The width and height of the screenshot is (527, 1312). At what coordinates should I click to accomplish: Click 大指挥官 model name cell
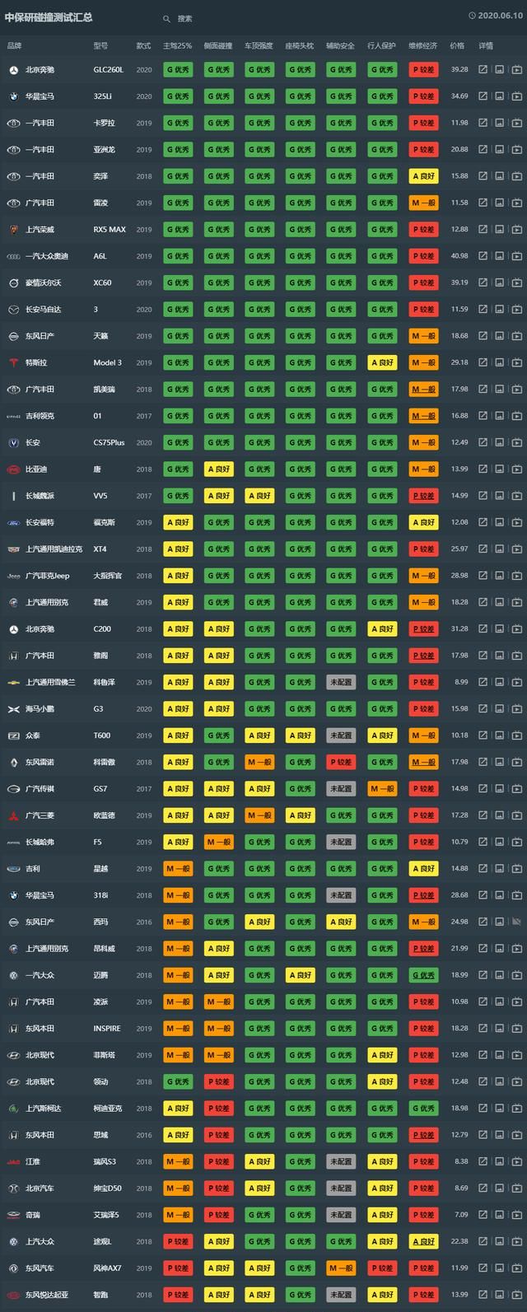click(108, 576)
